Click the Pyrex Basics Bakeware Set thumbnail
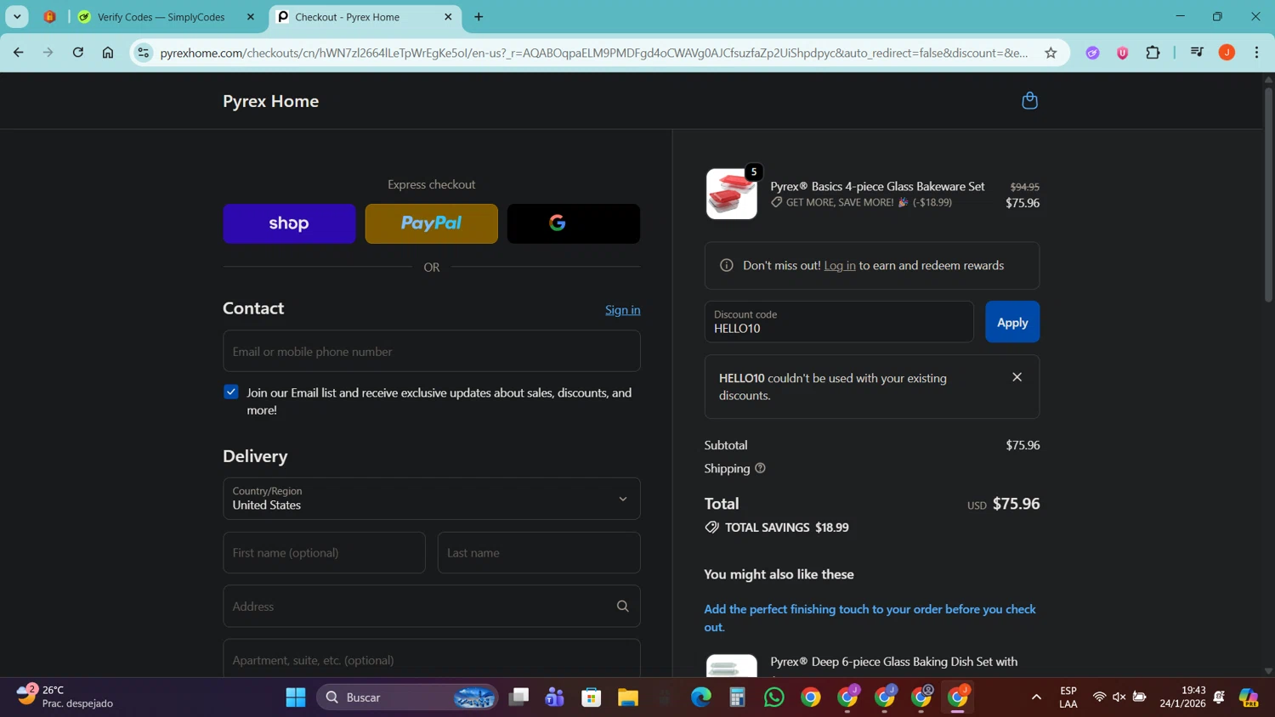This screenshot has width=1275, height=717. pyautogui.click(x=732, y=194)
